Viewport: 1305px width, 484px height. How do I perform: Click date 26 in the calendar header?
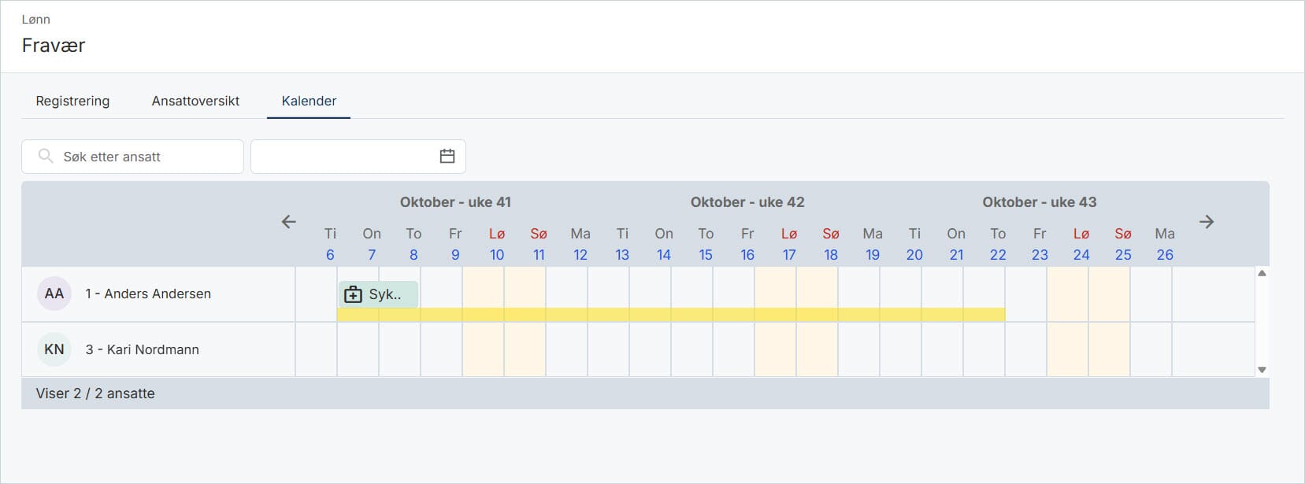[x=1165, y=255]
